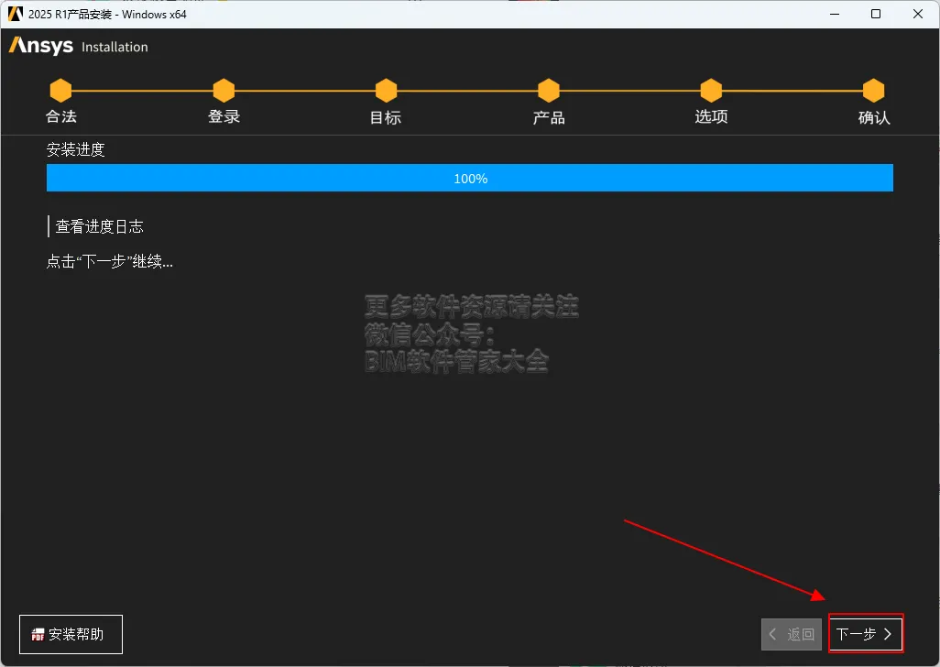Click the 产品 step label
The image size is (940, 667).
click(x=549, y=117)
